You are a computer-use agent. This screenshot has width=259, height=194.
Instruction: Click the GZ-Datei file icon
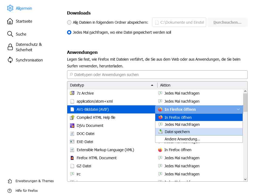point(72,166)
